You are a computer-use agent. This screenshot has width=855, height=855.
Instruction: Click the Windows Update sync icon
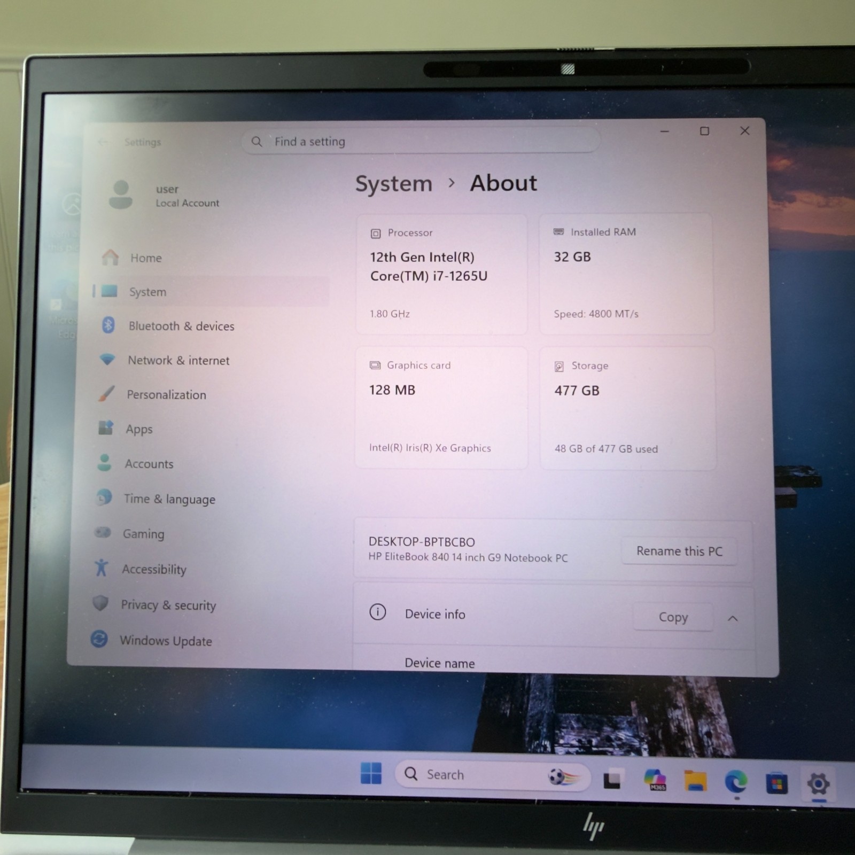[99, 639]
